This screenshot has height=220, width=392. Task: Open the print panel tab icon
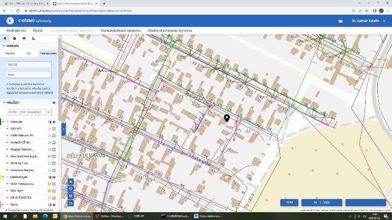24,38
